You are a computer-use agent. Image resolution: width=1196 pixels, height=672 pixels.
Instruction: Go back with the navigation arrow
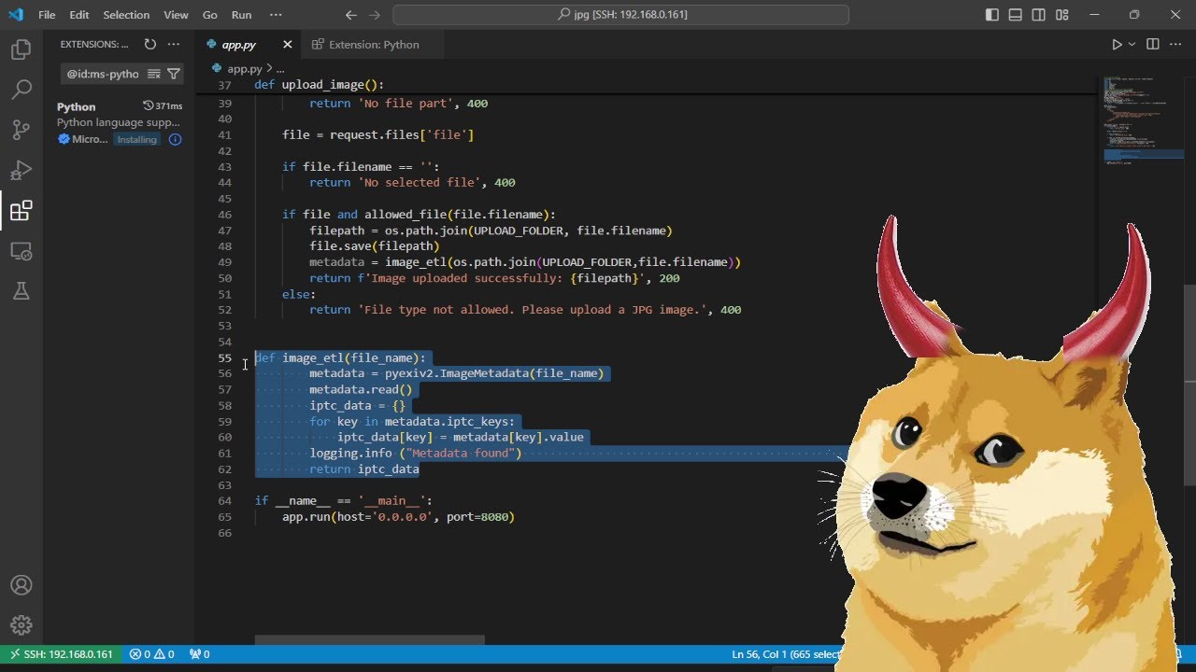click(x=350, y=15)
